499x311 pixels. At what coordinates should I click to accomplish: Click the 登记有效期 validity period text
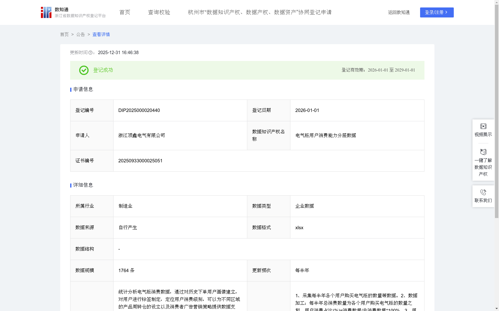click(378, 70)
